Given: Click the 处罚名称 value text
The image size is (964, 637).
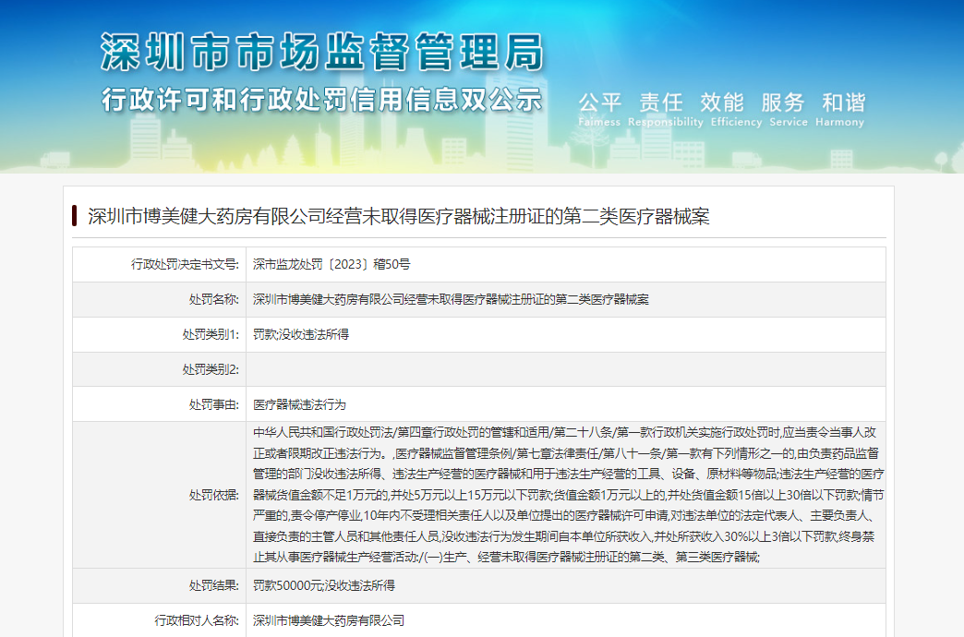Looking at the screenshot, I should pyautogui.click(x=451, y=299).
